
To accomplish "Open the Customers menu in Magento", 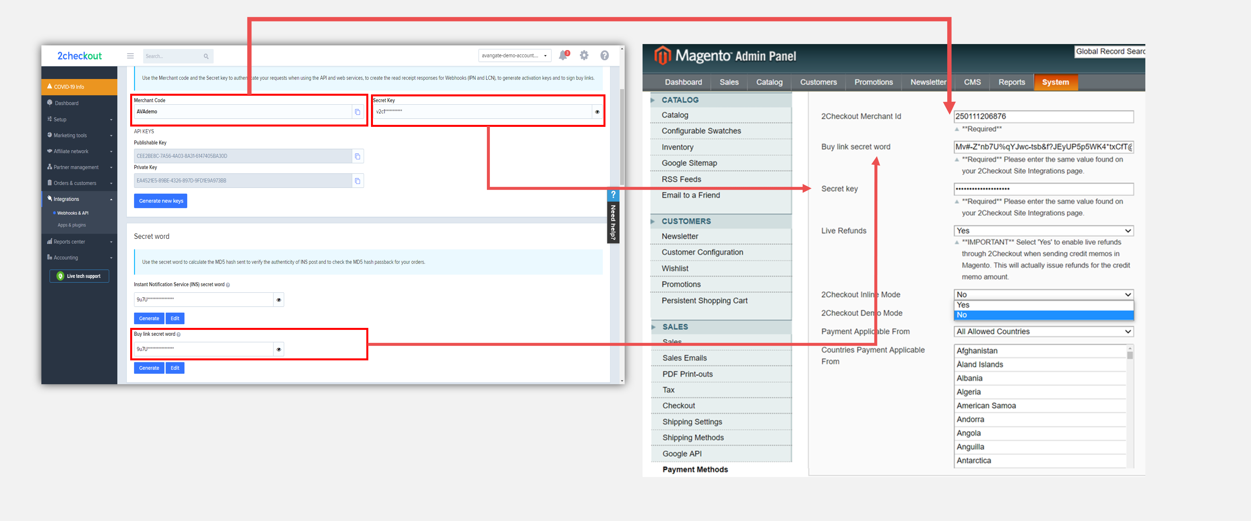I will pyautogui.click(x=818, y=82).
